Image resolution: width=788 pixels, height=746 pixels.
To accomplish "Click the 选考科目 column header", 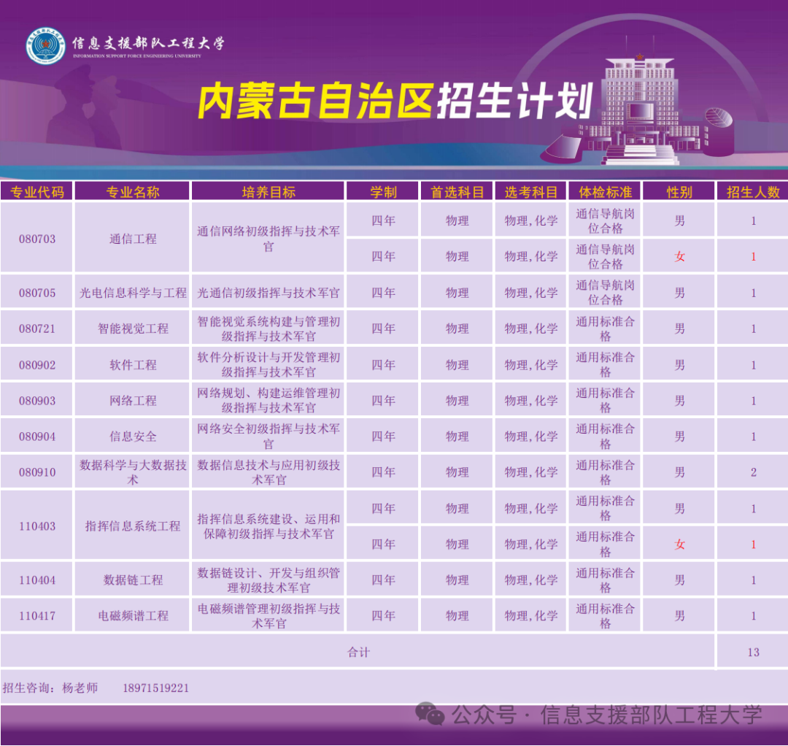I will 530,192.
